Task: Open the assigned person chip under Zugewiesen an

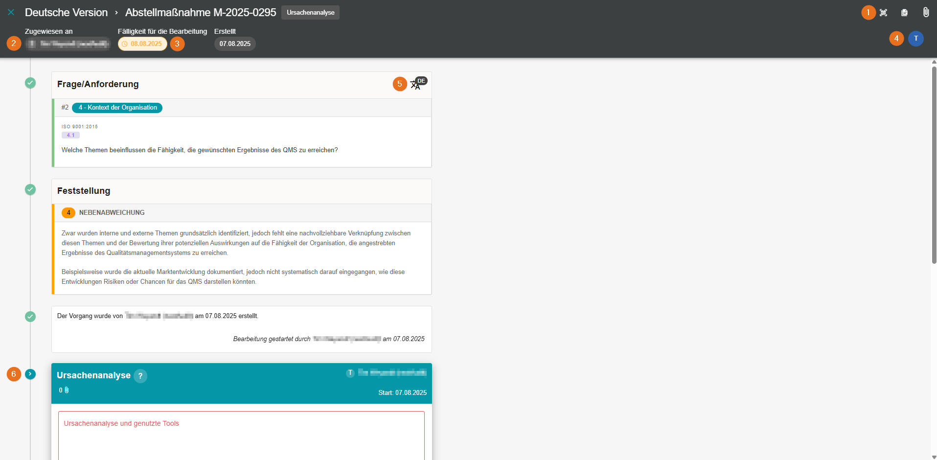Action: (x=69, y=44)
